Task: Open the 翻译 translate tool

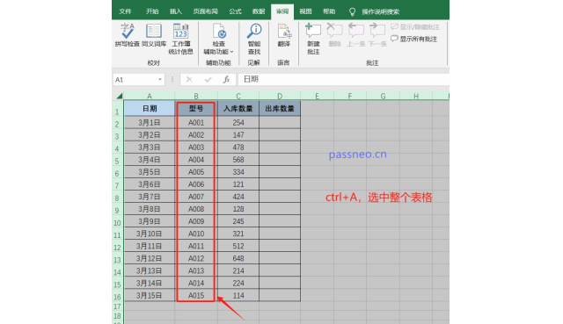Action: 283,35
